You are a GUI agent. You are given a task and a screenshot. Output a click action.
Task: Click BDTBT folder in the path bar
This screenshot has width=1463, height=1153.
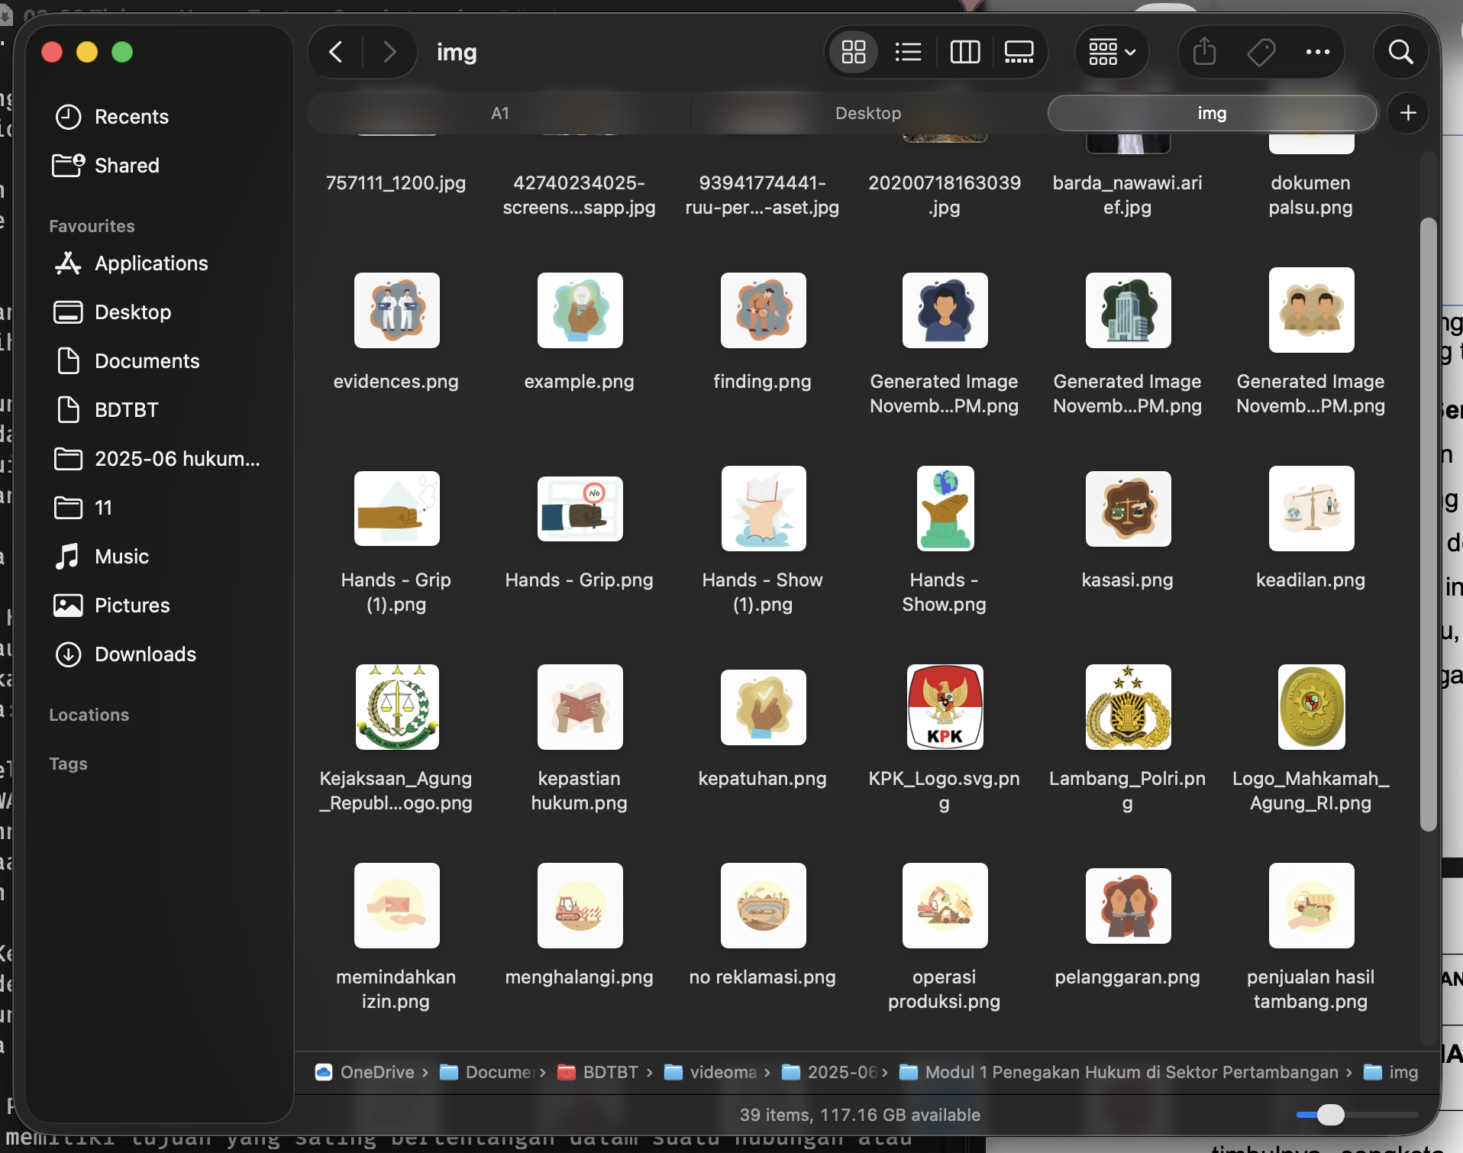[609, 1072]
